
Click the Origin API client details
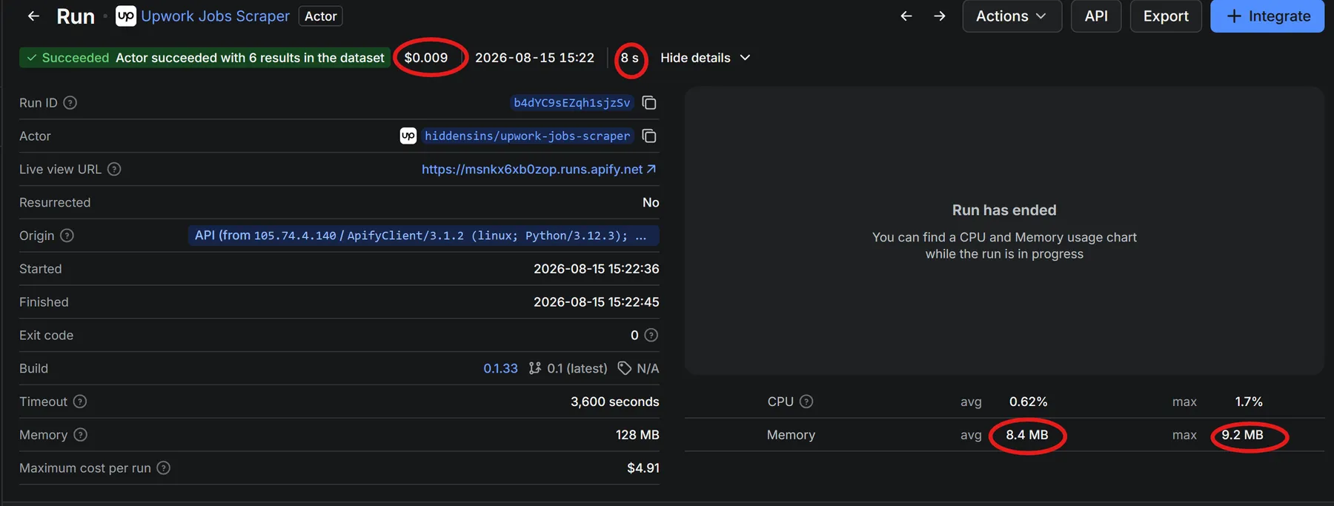(422, 236)
